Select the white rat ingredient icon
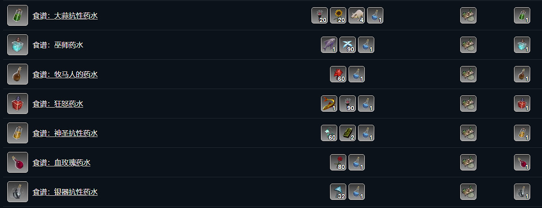 (x=357, y=16)
